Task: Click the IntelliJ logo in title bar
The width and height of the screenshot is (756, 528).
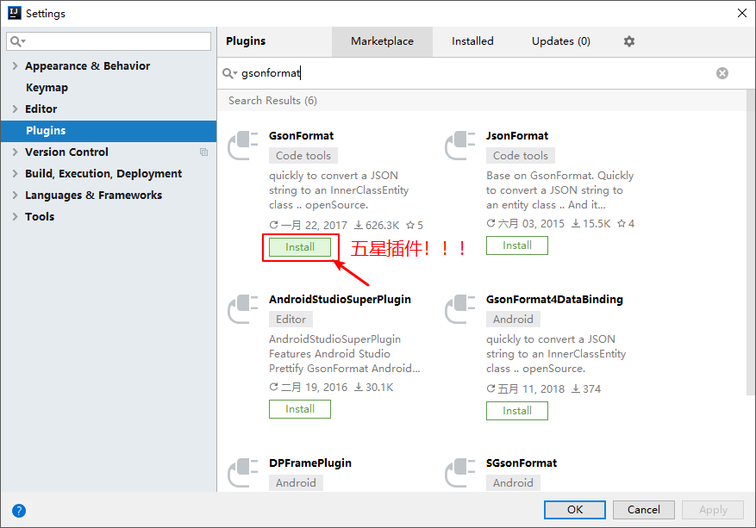Action: click(15, 13)
